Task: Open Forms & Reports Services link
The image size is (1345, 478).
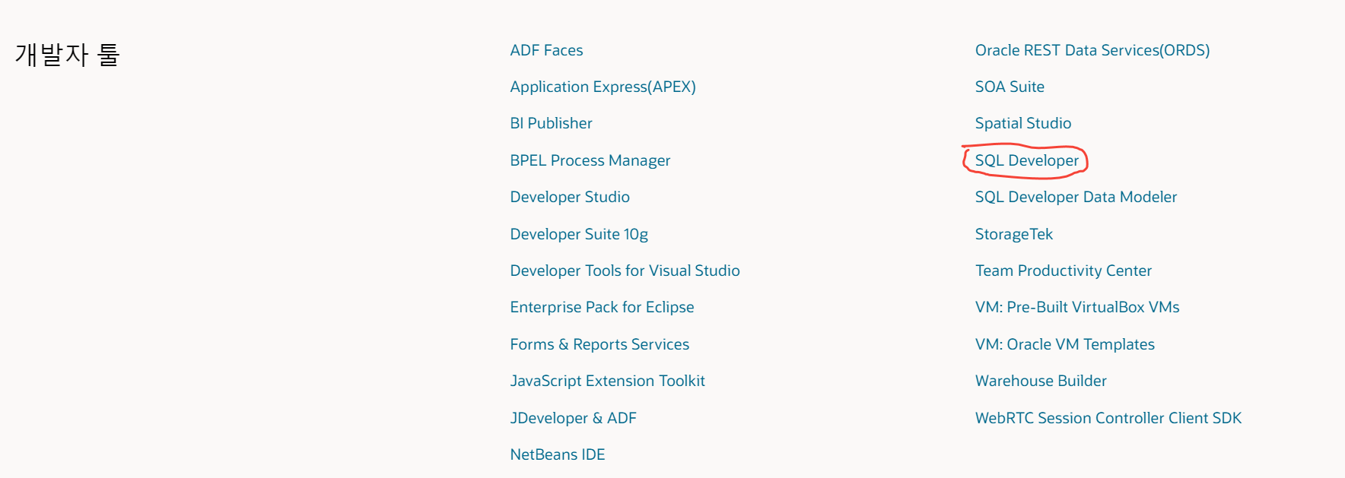Action: (x=599, y=344)
